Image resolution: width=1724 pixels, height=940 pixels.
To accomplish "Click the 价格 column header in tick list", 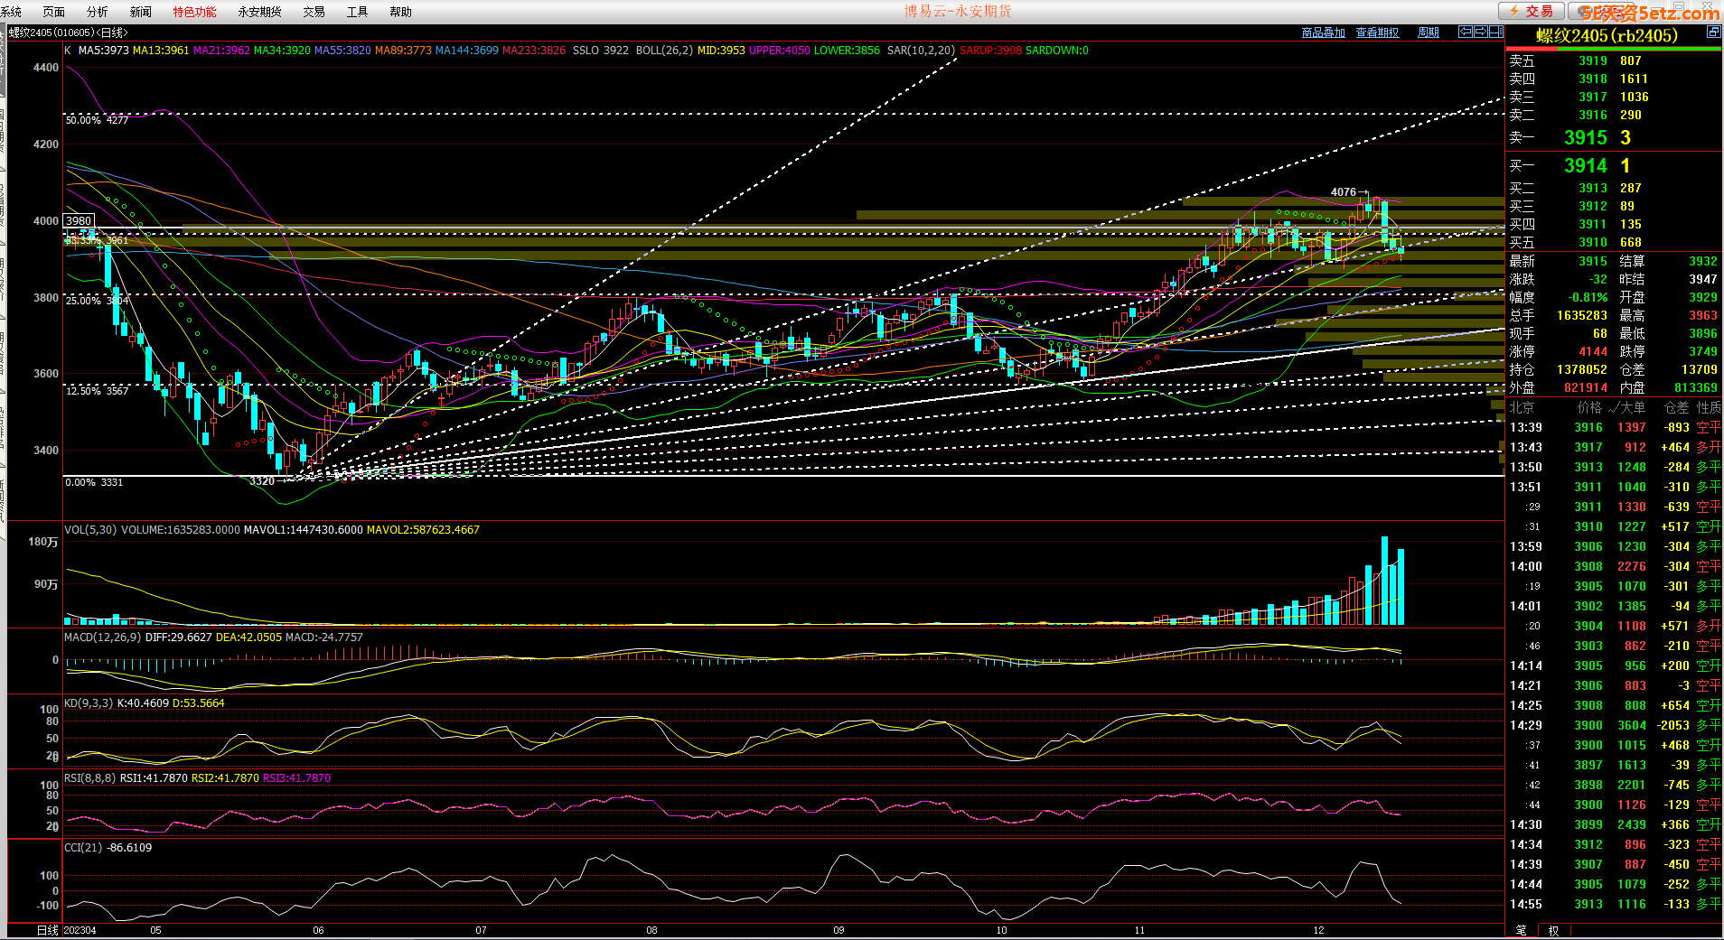I will (x=1589, y=408).
